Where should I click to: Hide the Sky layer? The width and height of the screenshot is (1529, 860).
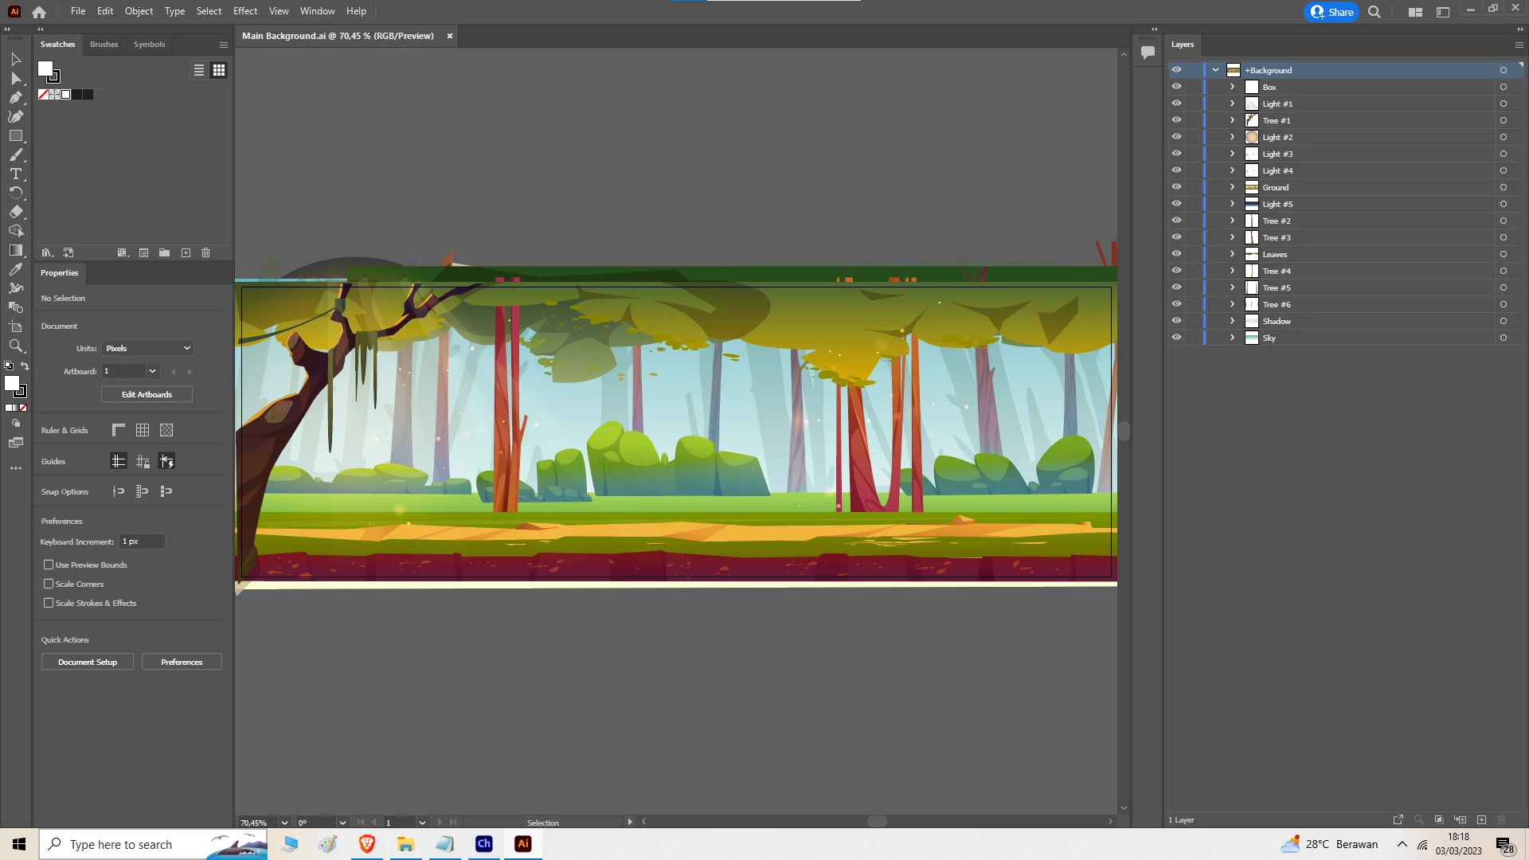[1176, 338]
